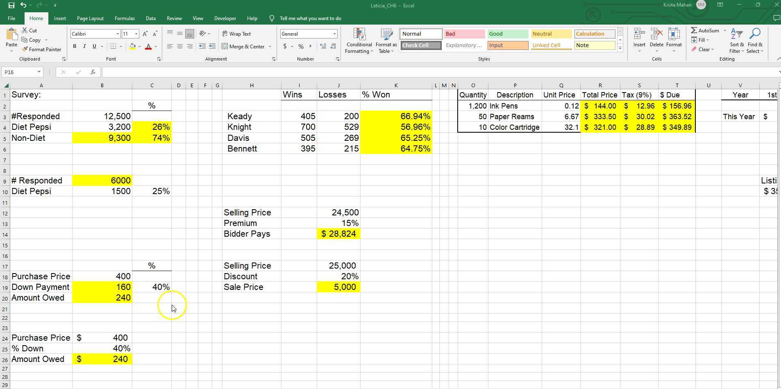The image size is (781, 389).
Task: Click the Increase Decimal icon
Action: coord(323,46)
